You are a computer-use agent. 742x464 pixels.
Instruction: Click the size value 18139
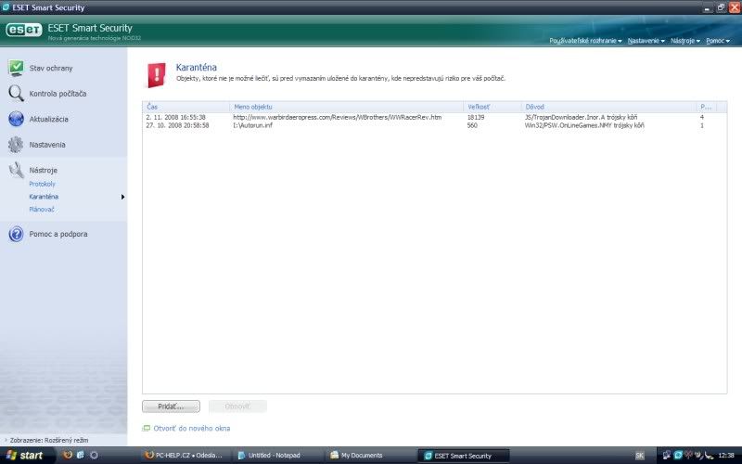click(476, 117)
